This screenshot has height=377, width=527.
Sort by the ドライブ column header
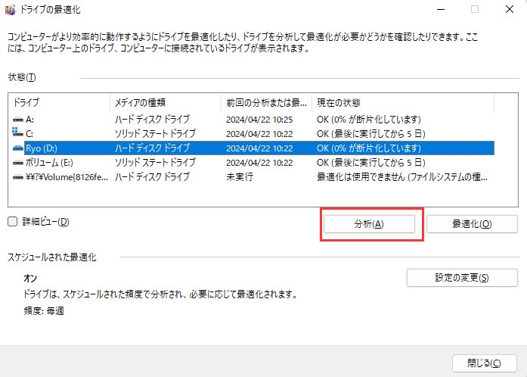(60, 103)
